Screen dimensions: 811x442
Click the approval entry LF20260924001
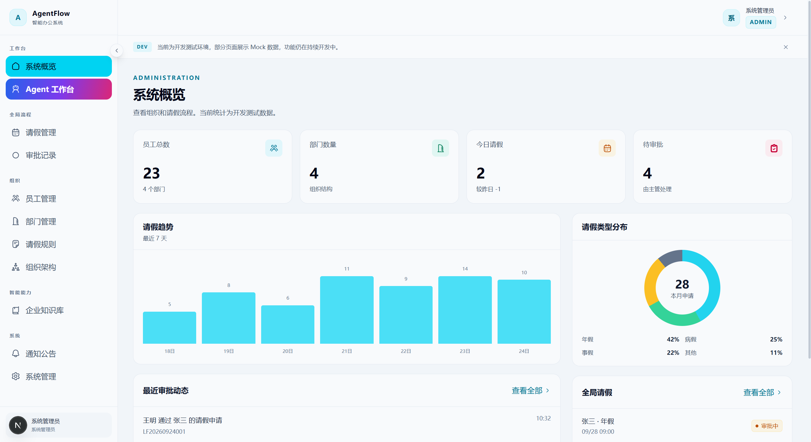[347, 425]
